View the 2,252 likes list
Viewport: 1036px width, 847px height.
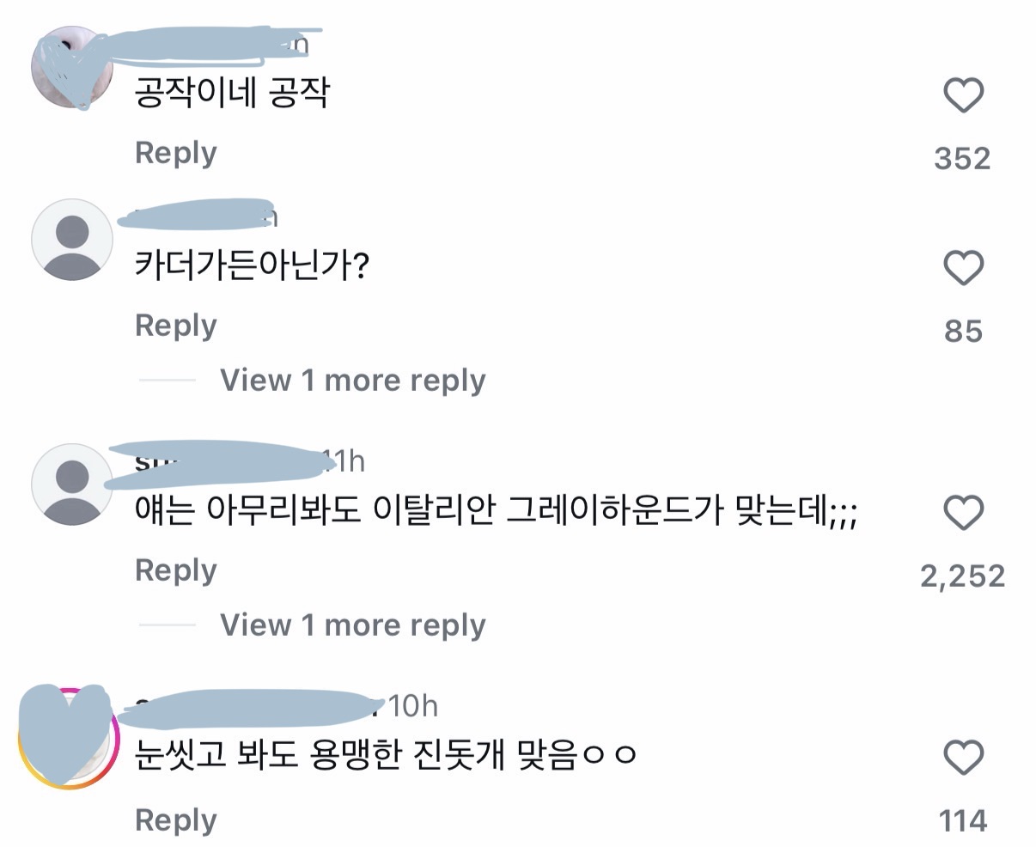click(x=962, y=576)
